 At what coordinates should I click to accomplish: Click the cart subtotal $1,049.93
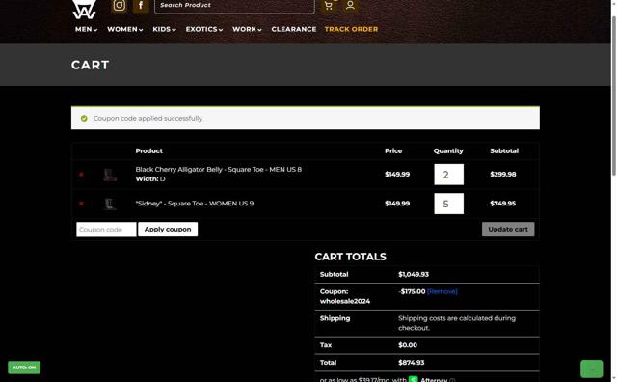tap(414, 274)
